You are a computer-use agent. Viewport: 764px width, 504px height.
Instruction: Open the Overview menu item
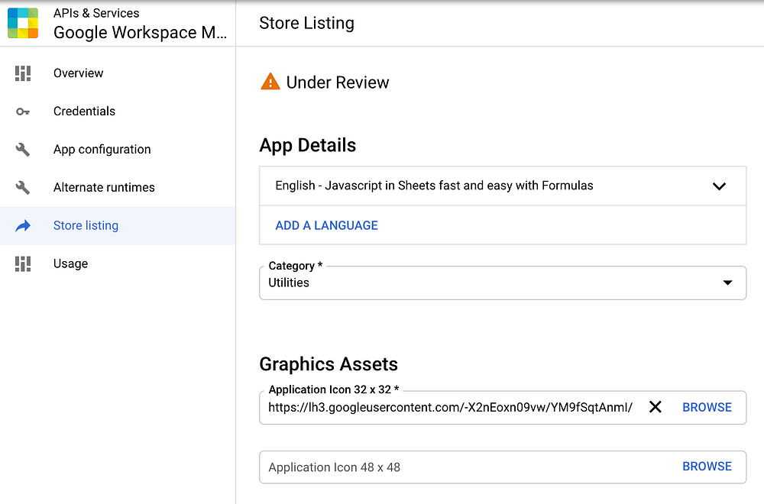click(78, 73)
